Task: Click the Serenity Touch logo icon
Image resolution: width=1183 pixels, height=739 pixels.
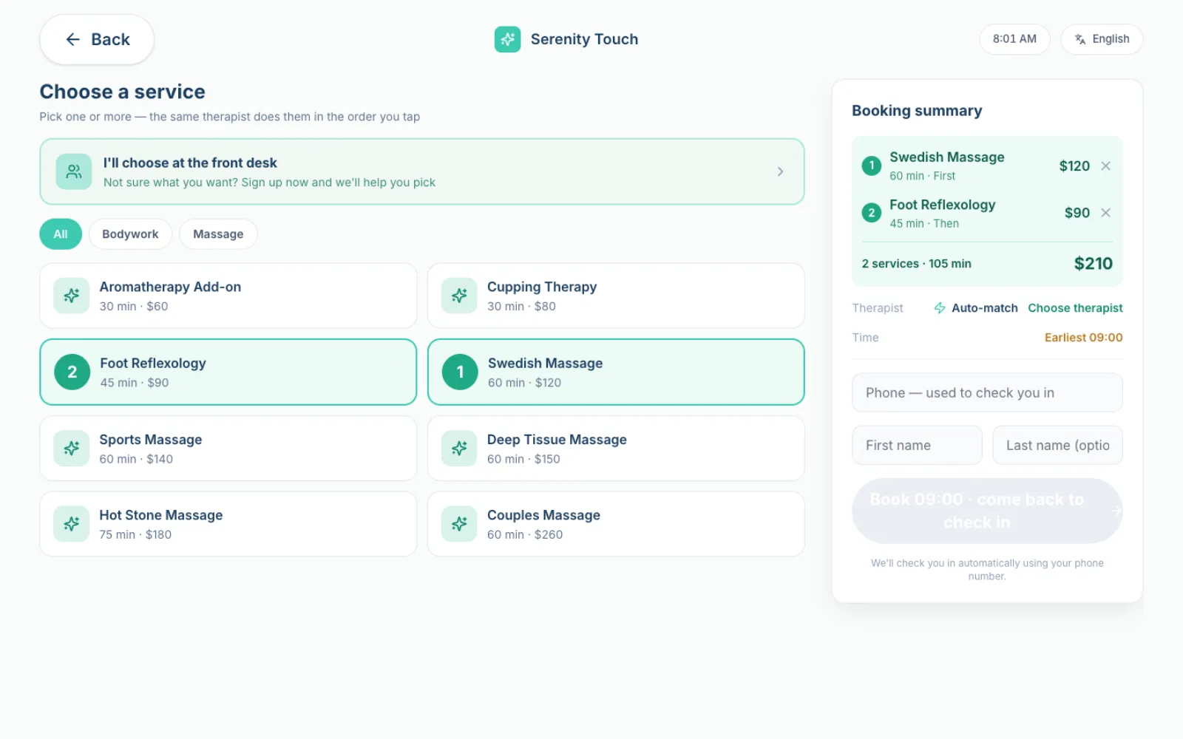Action: click(x=507, y=39)
